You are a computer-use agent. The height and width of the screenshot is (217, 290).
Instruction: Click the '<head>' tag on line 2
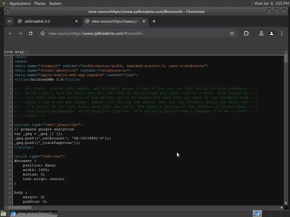21,61
